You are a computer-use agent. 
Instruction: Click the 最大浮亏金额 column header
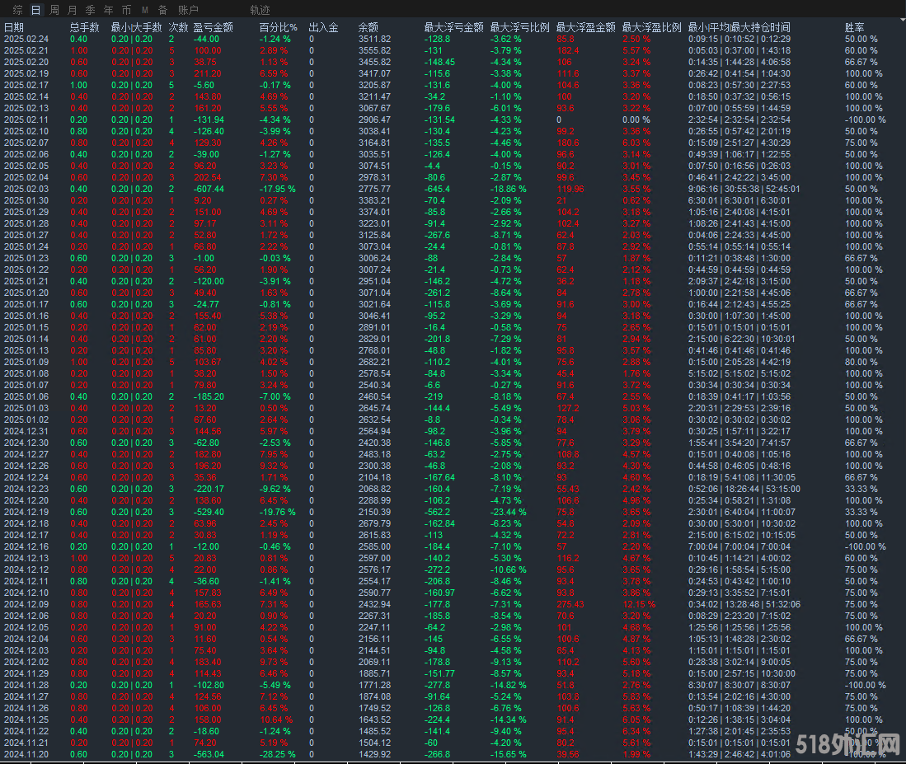(x=453, y=27)
